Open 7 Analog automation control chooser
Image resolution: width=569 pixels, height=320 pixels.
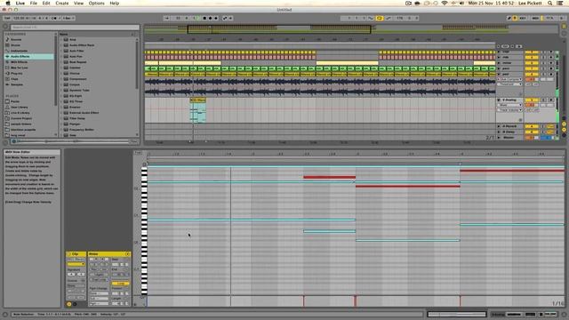pyautogui.click(x=509, y=110)
